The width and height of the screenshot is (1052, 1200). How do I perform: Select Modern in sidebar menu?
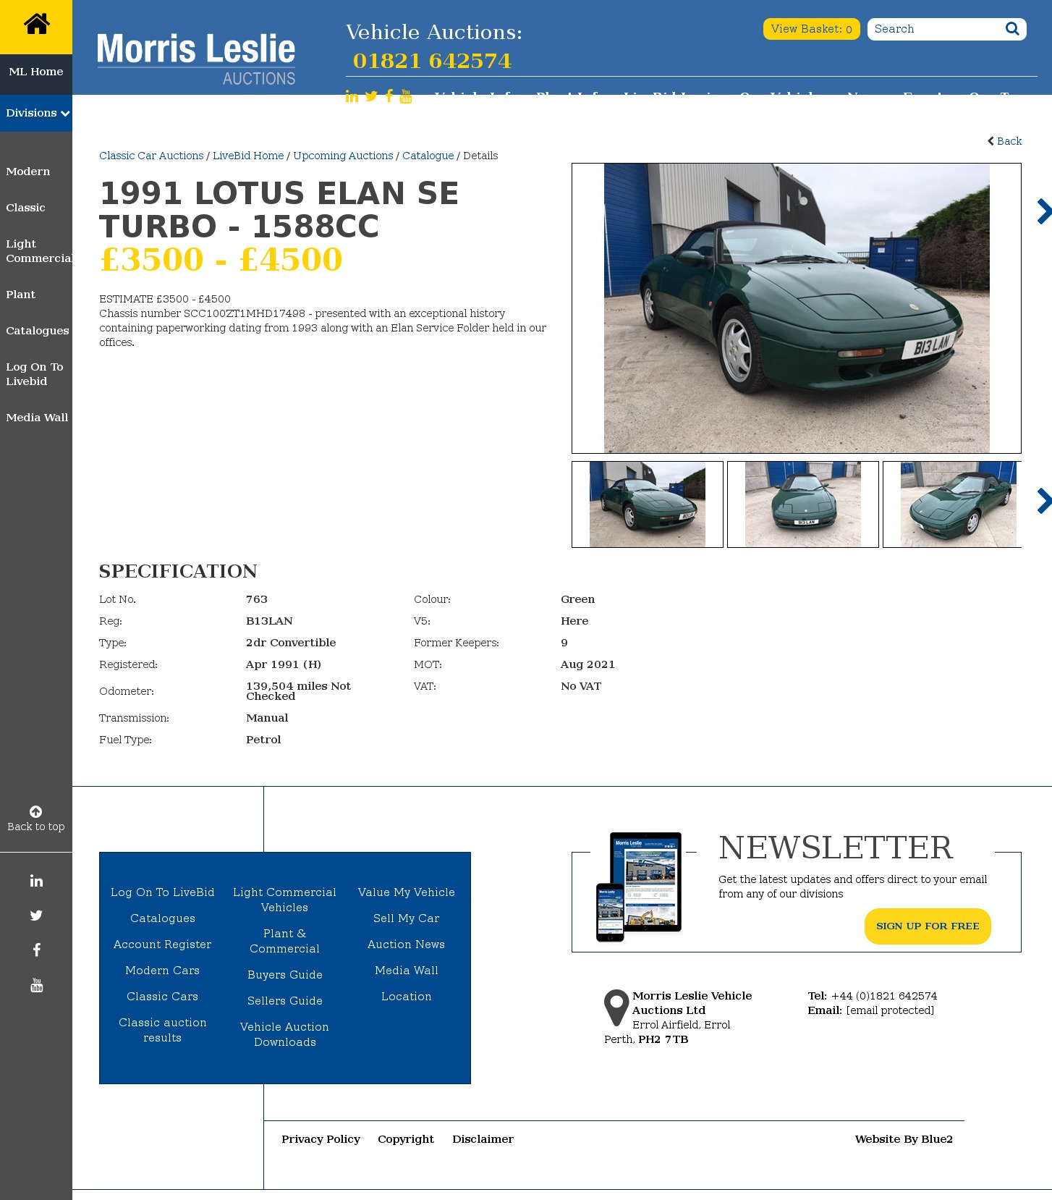28,172
